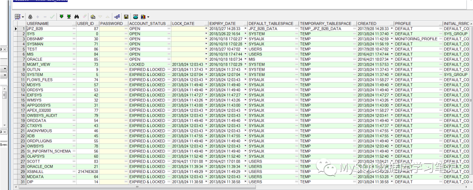The width and height of the screenshot is (473, 190).
Task: Open CREATED dropdown in DBSNMP row
Action: pyautogui.click(x=392, y=39)
